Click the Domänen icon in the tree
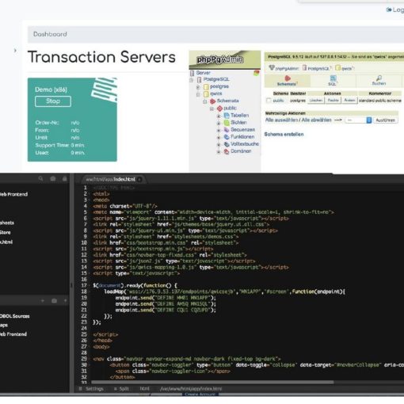Viewport: 404px width, 404px height. click(227, 151)
